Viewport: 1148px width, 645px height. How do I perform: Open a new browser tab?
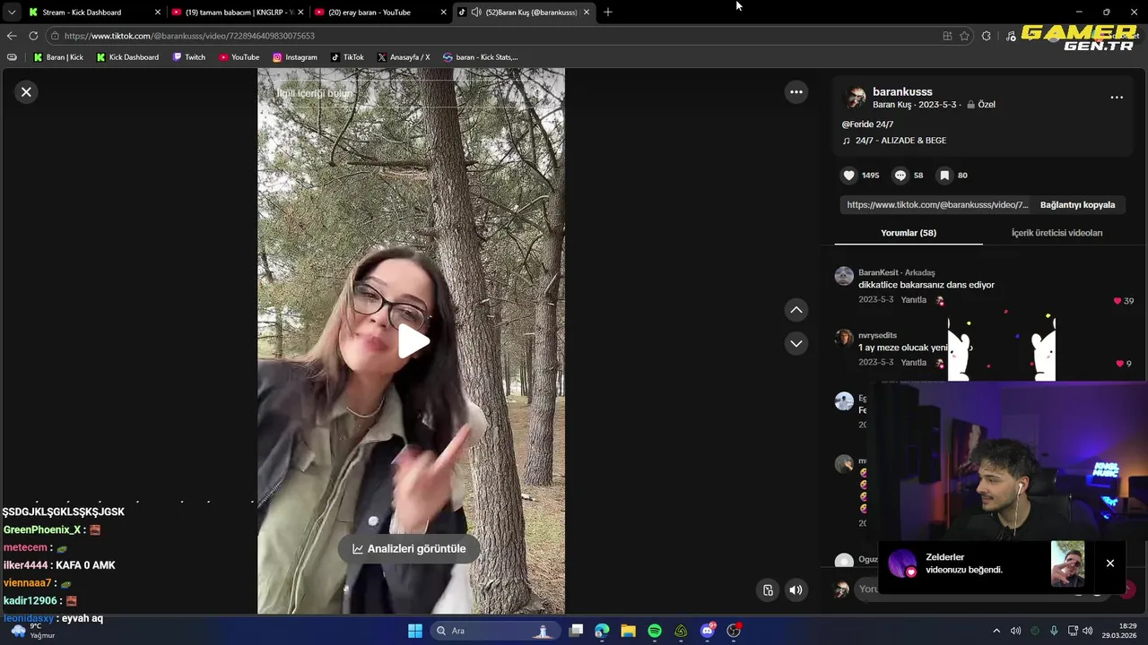click(608, 12)
